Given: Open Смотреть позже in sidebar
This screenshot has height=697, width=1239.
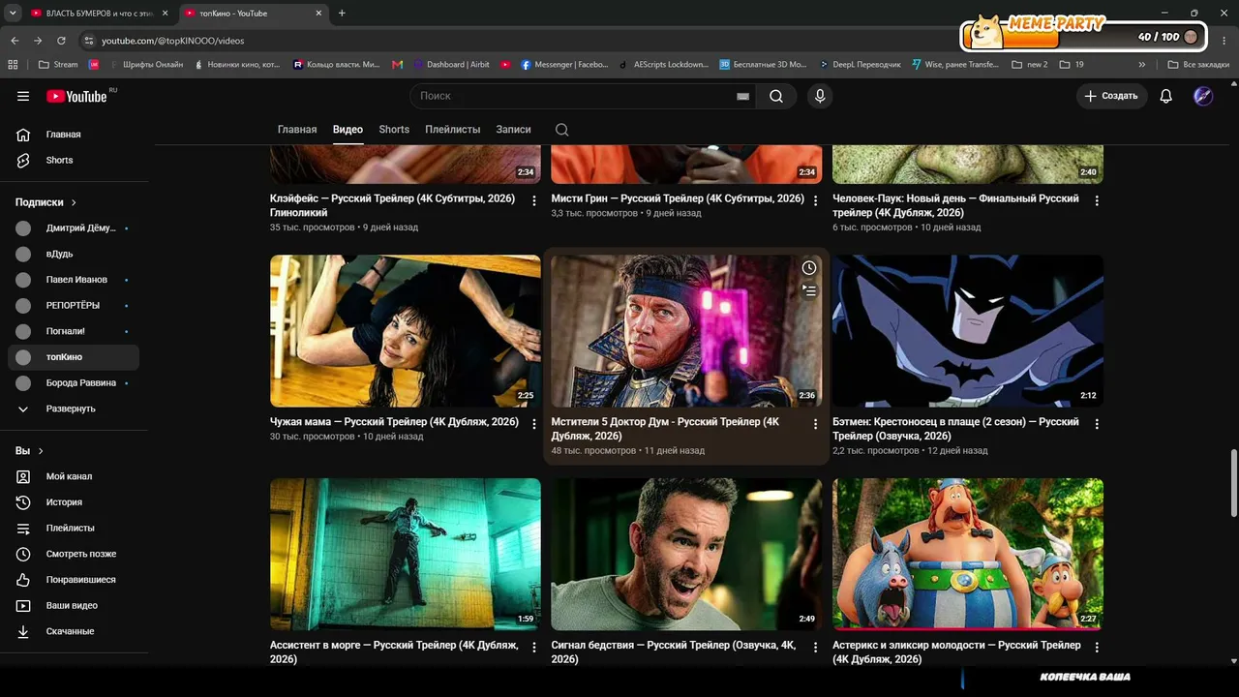Looking at the screenshot, I should coord(74,554).
